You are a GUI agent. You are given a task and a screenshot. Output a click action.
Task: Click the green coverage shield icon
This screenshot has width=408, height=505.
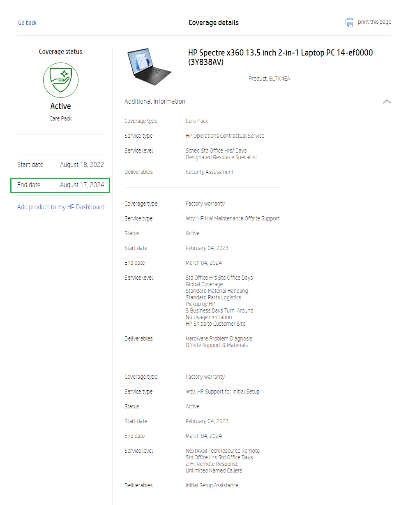pos(61,80)
